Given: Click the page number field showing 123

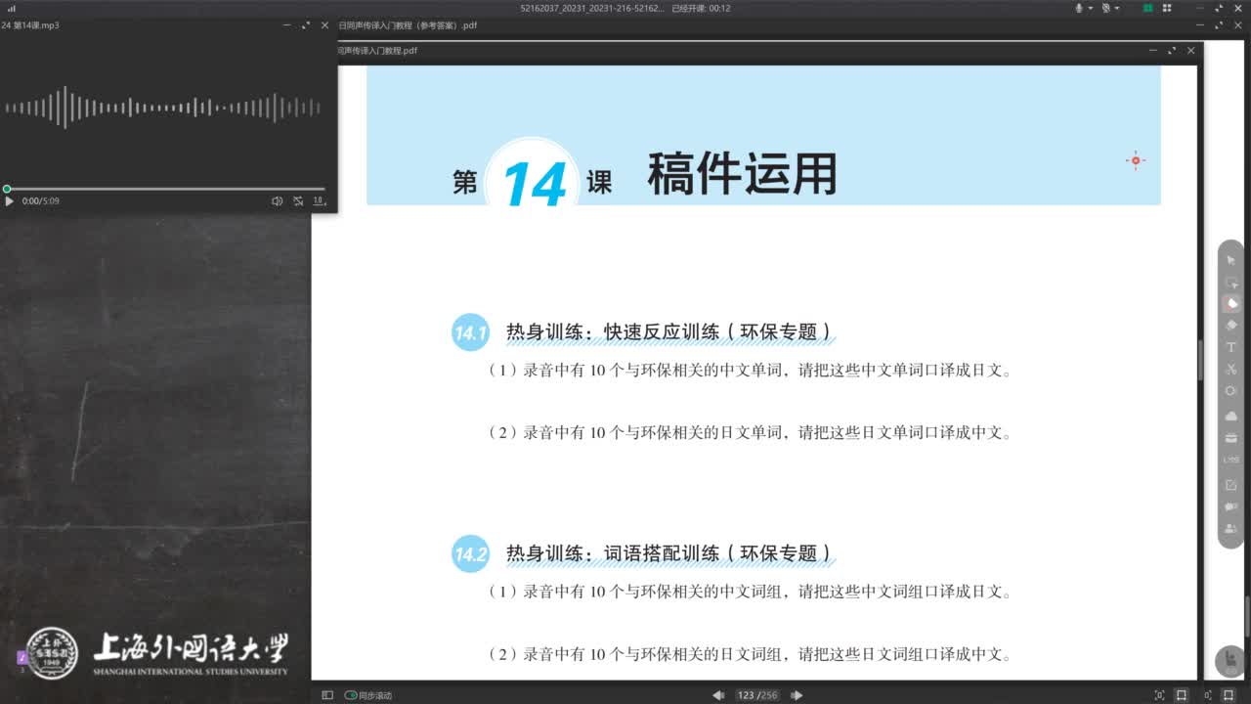Looking at the screenshot, I should click(746, 695).
